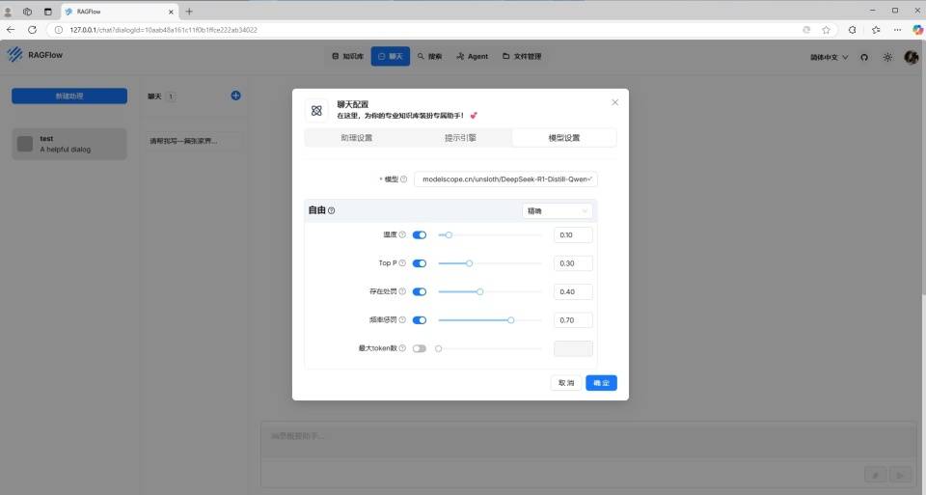The height and width of the screenshot is (495, 926).
Task: Open help icon beside 自由 heading
Action: (331, 210)
